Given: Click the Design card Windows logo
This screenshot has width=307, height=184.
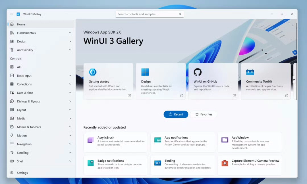Looking at the screenshot, I should pyautogui.click(x=145, y=72).
